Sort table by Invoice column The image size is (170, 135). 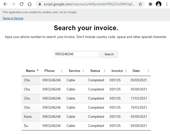(117, 71)
